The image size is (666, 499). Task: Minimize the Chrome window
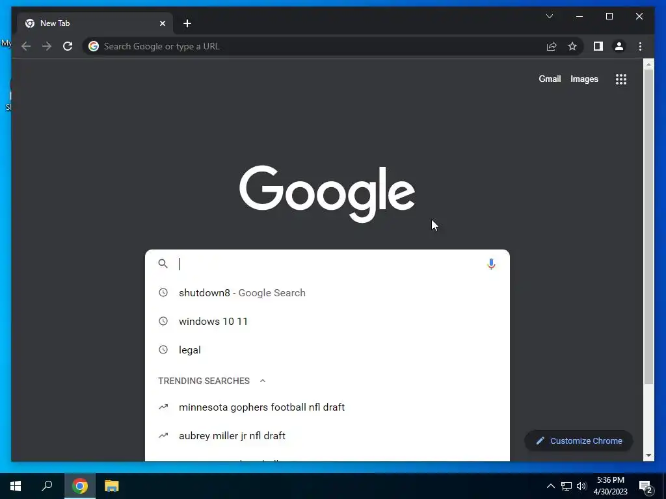click(x=579, y=16)
